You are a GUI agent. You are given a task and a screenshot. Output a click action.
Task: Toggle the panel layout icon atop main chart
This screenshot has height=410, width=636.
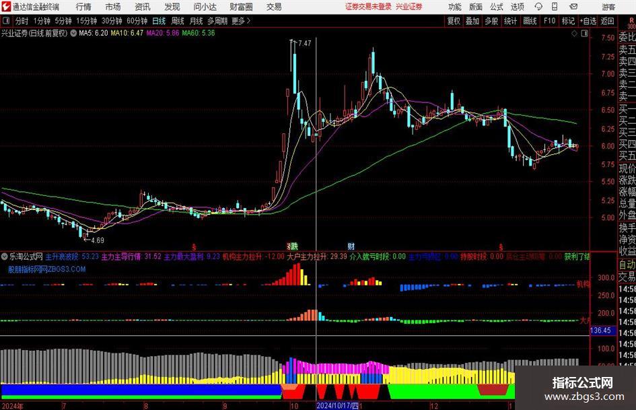[584, 33]
